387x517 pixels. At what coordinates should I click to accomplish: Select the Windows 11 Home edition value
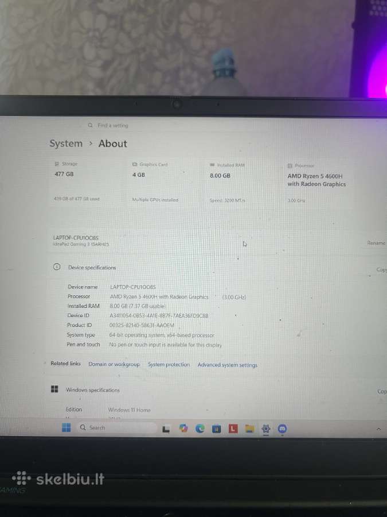(x=130, y=410)
